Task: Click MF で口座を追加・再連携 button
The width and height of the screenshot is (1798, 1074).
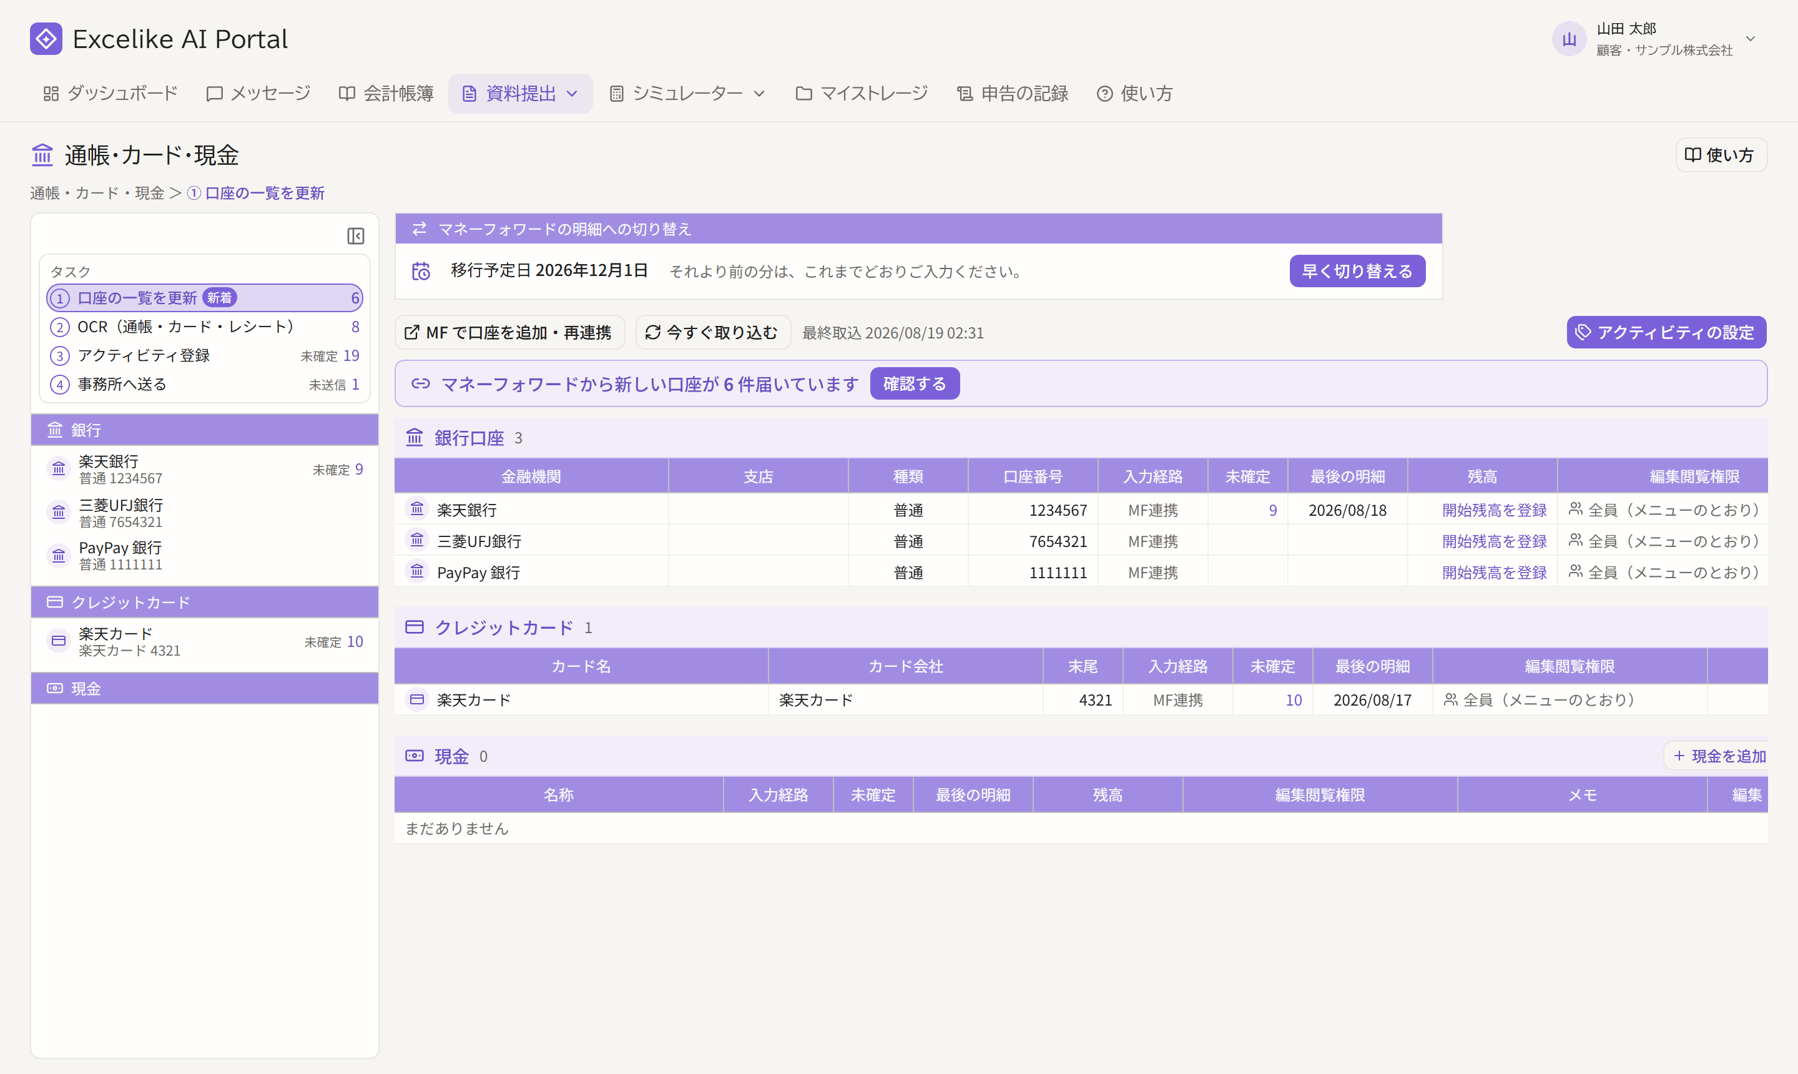Action: 509,332
